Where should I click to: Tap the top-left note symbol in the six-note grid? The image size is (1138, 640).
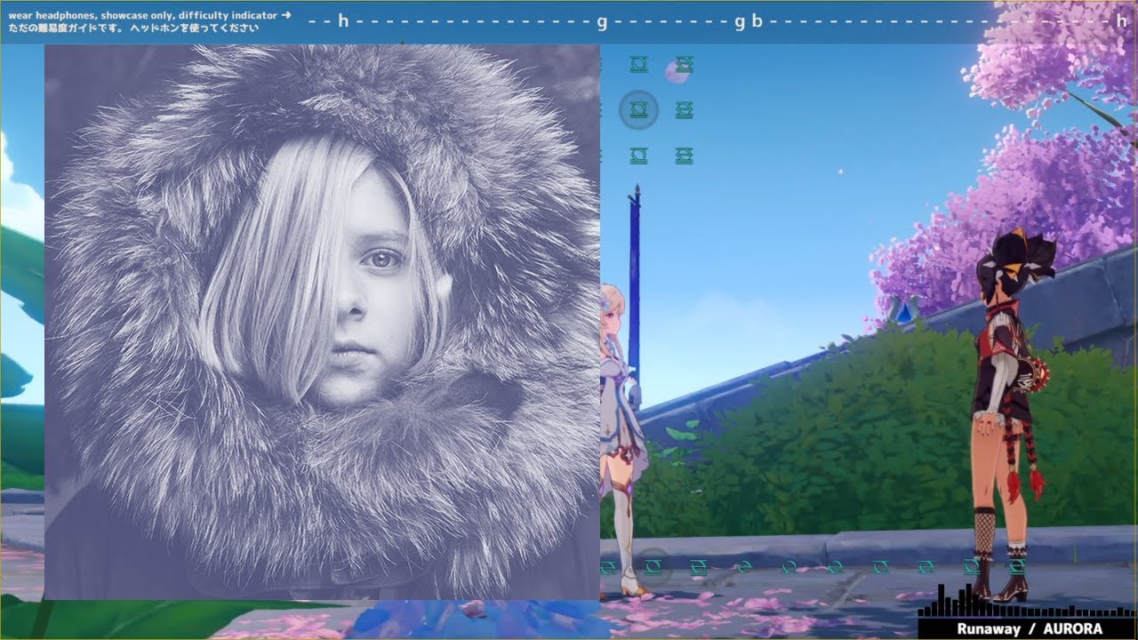pyautogui.click(x=638, y=64)
